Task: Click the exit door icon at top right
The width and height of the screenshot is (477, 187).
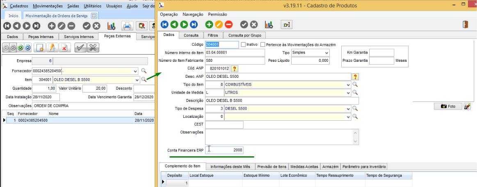Action: [466, 25]
